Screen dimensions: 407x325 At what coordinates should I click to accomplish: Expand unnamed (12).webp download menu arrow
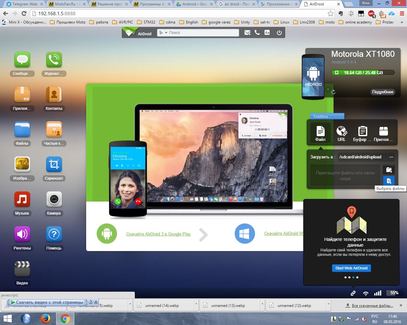pyautogui.click(x=328, y=305)
